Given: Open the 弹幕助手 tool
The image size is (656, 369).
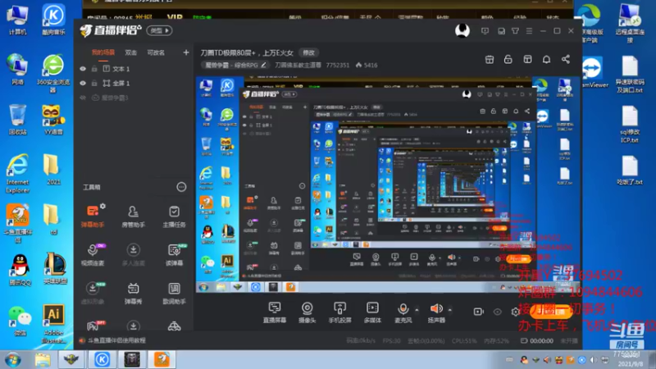Looking at the screenshot, I should pos(93,216).
